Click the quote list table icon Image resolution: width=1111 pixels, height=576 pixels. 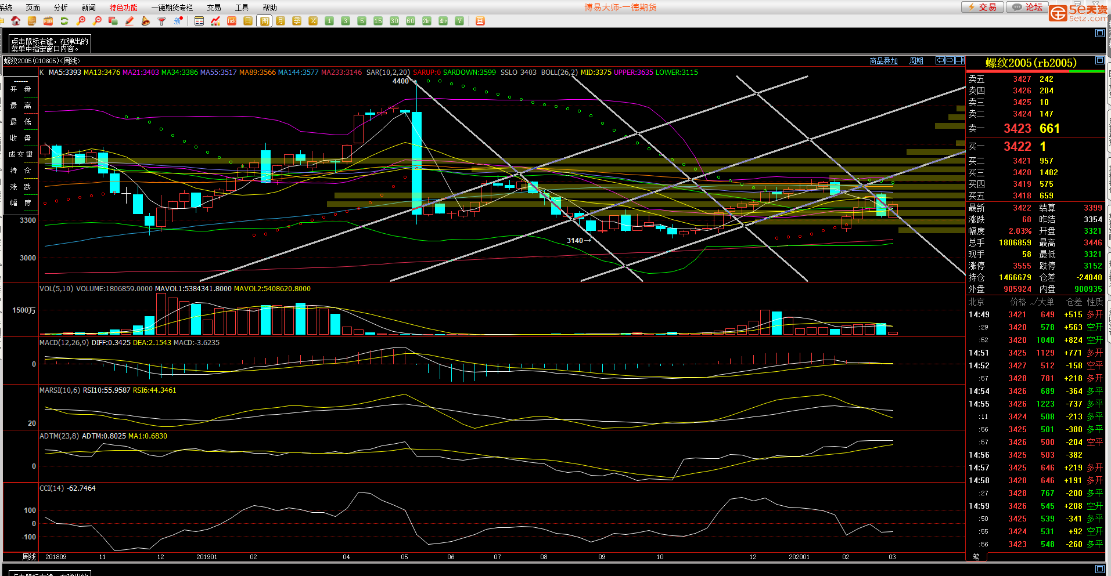(x=199, y=21)
